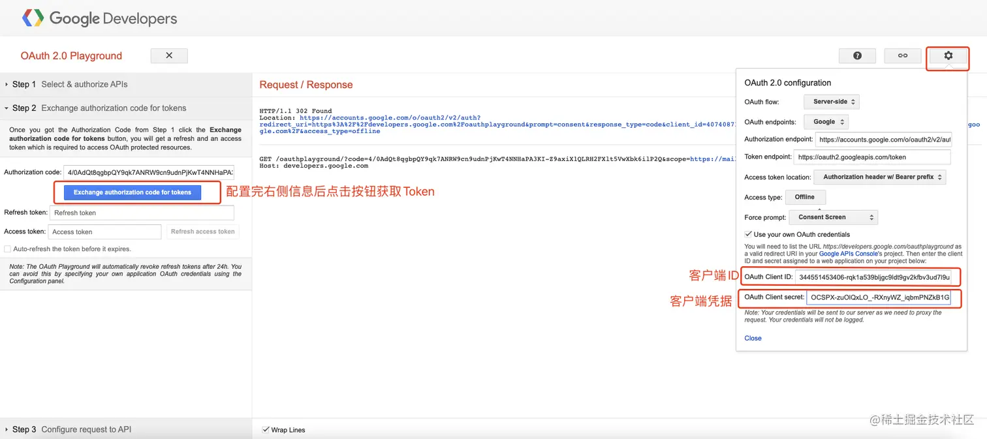Image resolution: width=987 pixels, height=439 pixels.
Task: Expand Step 3 Configure request to API
Action: 126,429
